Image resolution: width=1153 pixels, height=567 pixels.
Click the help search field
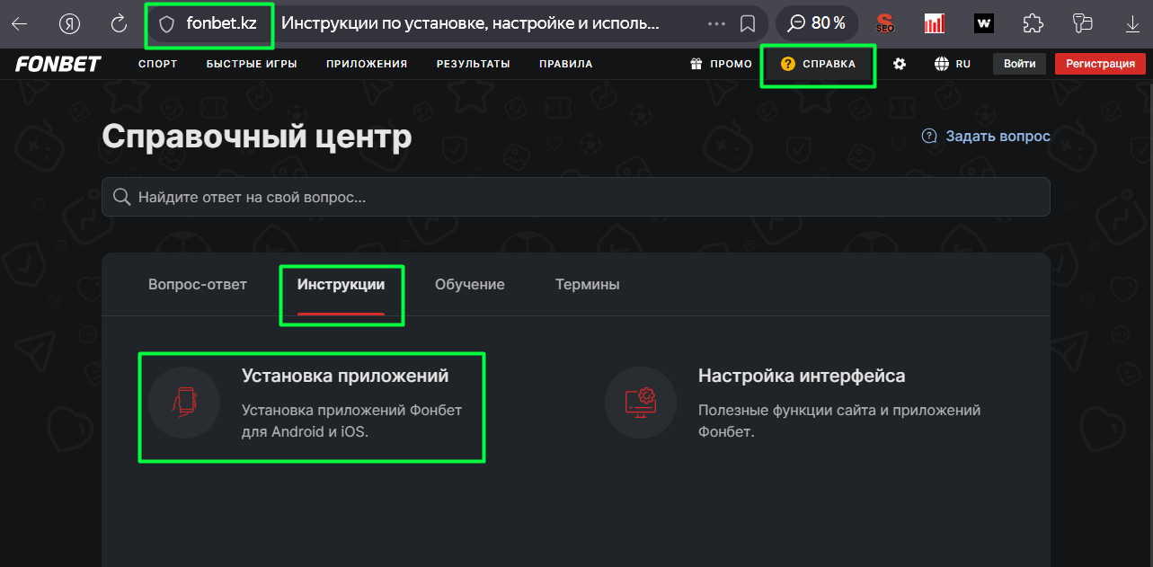pos(576,197)
